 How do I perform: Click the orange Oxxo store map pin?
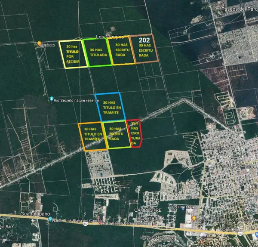39,44
